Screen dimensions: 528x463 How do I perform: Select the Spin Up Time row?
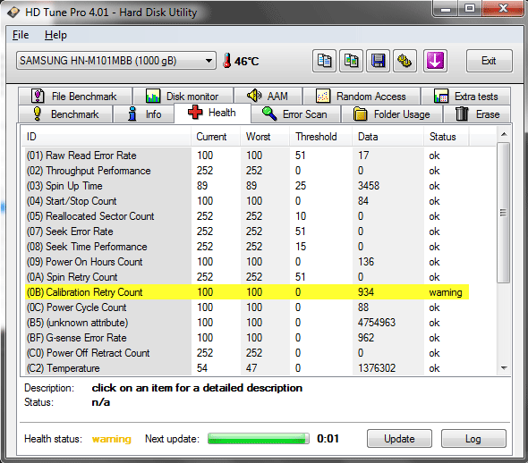(247, 186)
